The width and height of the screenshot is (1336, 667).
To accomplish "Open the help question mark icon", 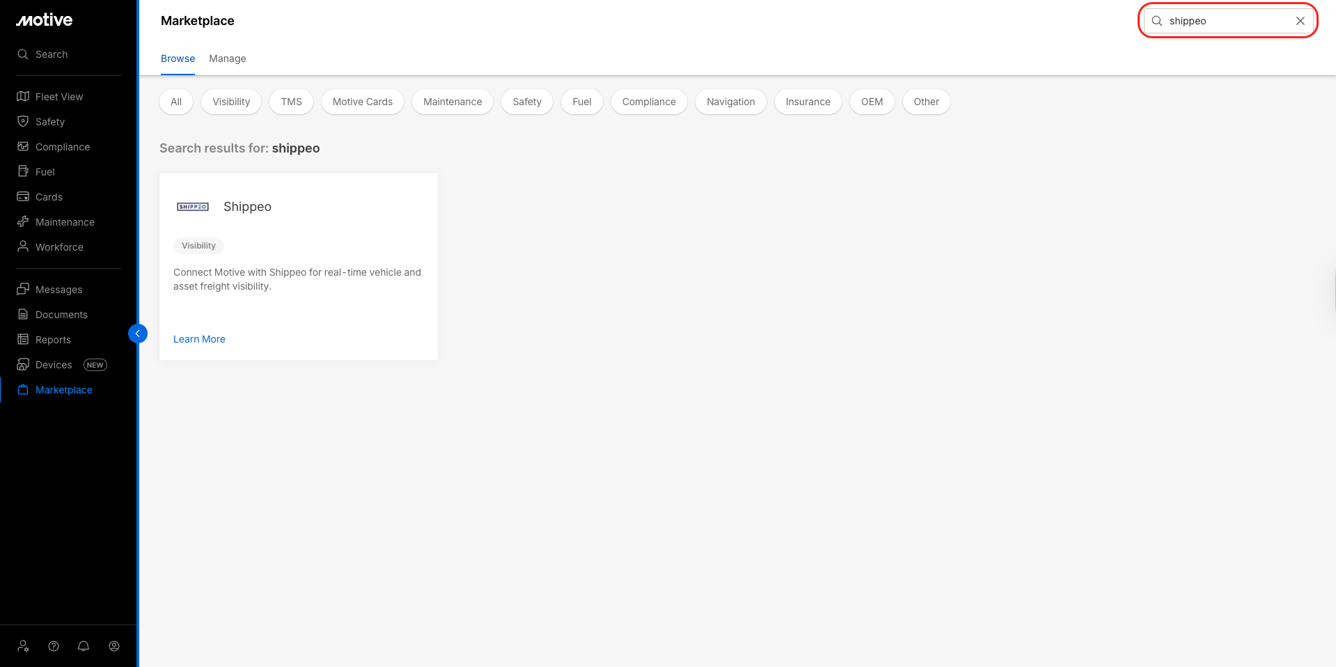I will pos(54,646).
